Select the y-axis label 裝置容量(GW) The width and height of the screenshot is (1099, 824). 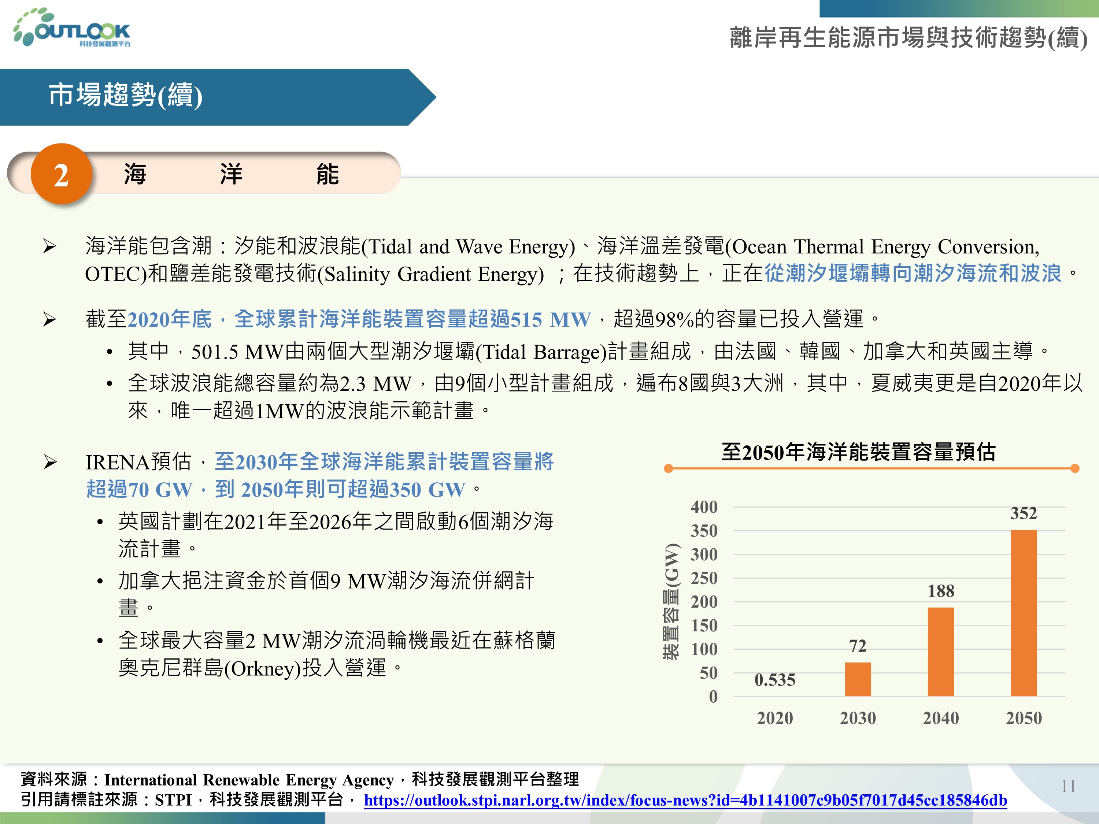pyautogui.click(x=671, y=601)
